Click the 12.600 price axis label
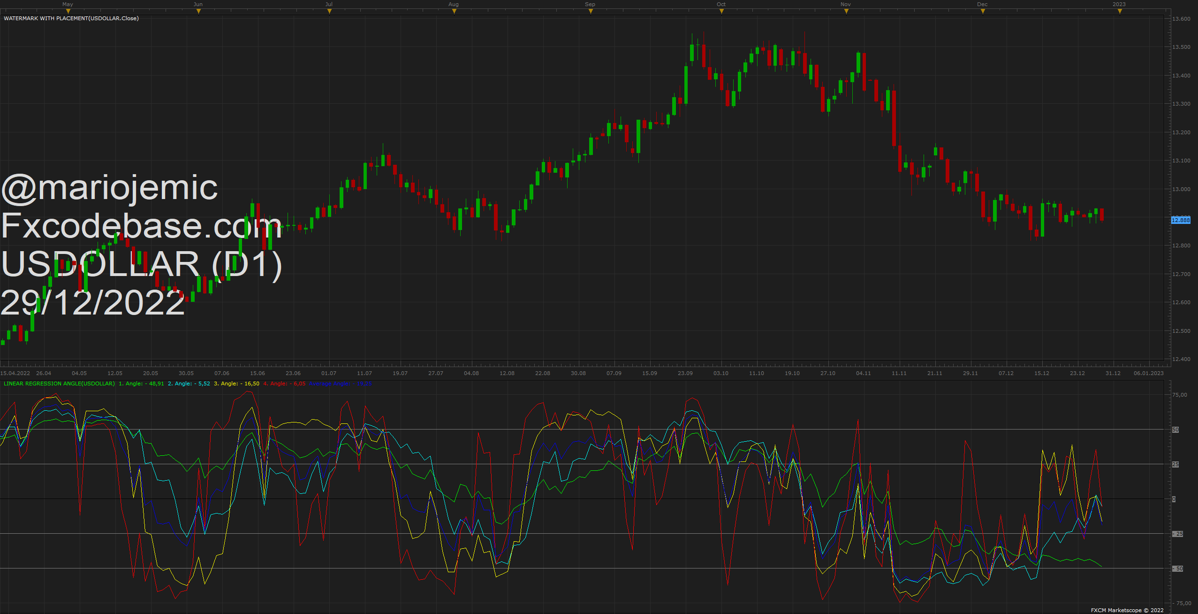 (1181, 302)
